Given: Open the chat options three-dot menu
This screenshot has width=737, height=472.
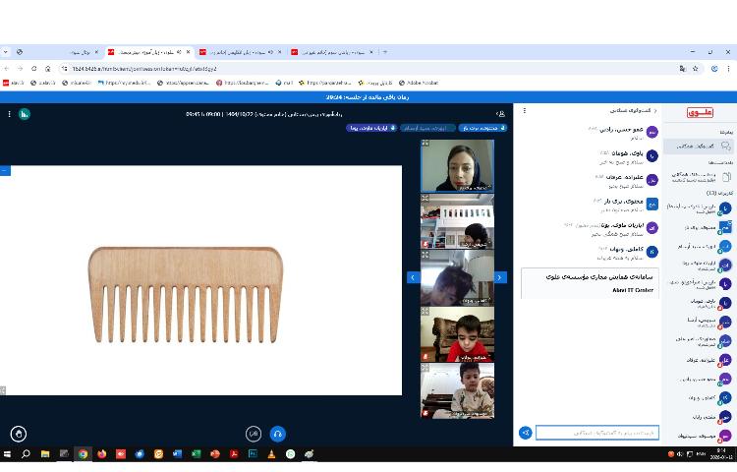Looking at the screenshot, I should (525, 111).
